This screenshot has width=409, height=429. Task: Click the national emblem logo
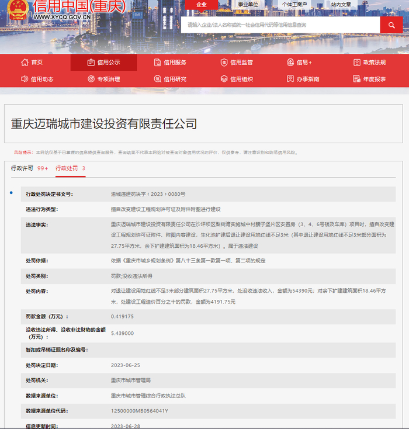[x=18, y=10]
